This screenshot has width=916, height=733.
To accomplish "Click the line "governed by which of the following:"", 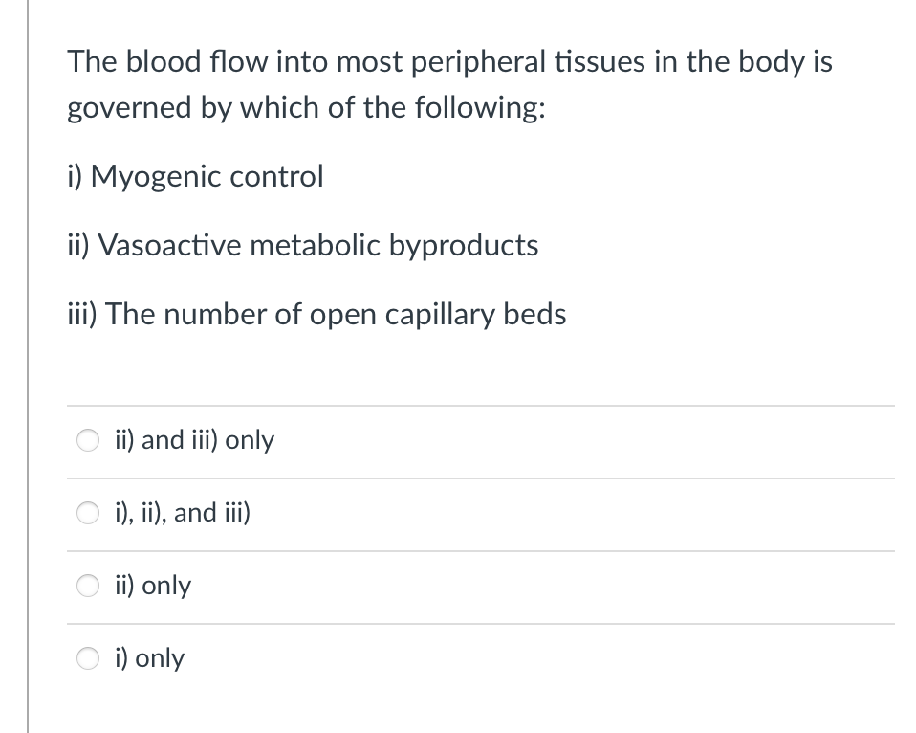I will (x=306, y=108).
